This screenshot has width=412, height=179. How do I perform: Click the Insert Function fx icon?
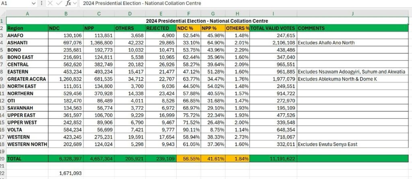pyautogui.click(x=69, y=3)
